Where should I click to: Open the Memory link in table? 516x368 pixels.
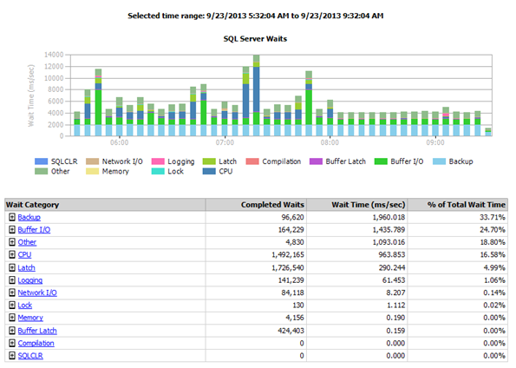(x=30, y=318)
